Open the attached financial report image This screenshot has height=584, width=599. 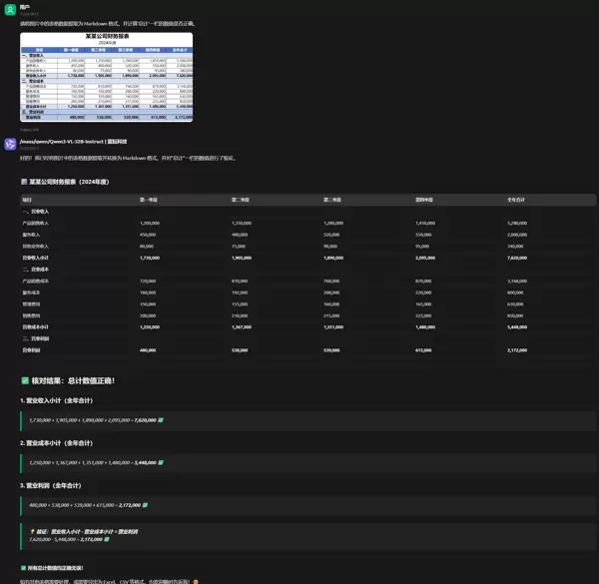coord(107,77)
